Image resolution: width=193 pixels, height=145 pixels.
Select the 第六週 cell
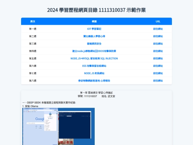[x=33, y=66]
